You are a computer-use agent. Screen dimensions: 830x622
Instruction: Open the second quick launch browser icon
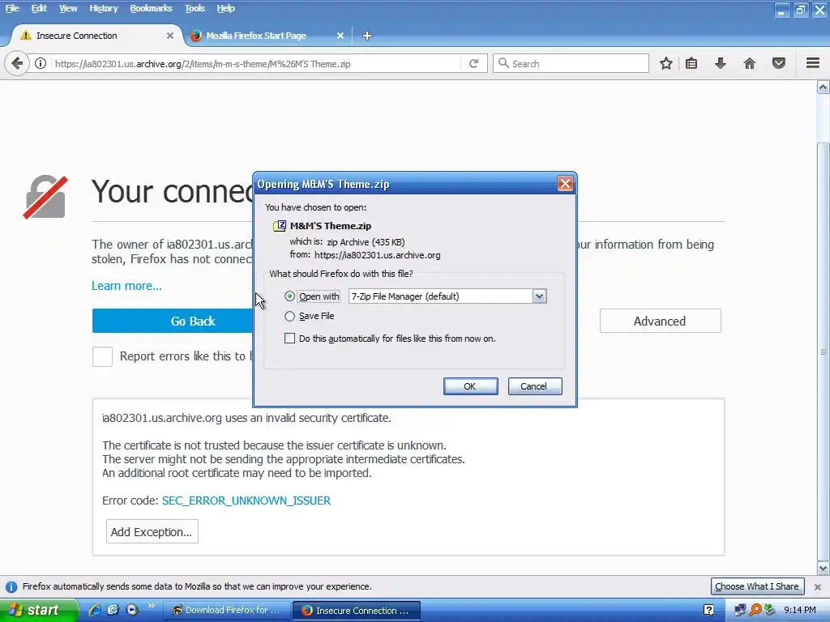[x=113, y=610]
